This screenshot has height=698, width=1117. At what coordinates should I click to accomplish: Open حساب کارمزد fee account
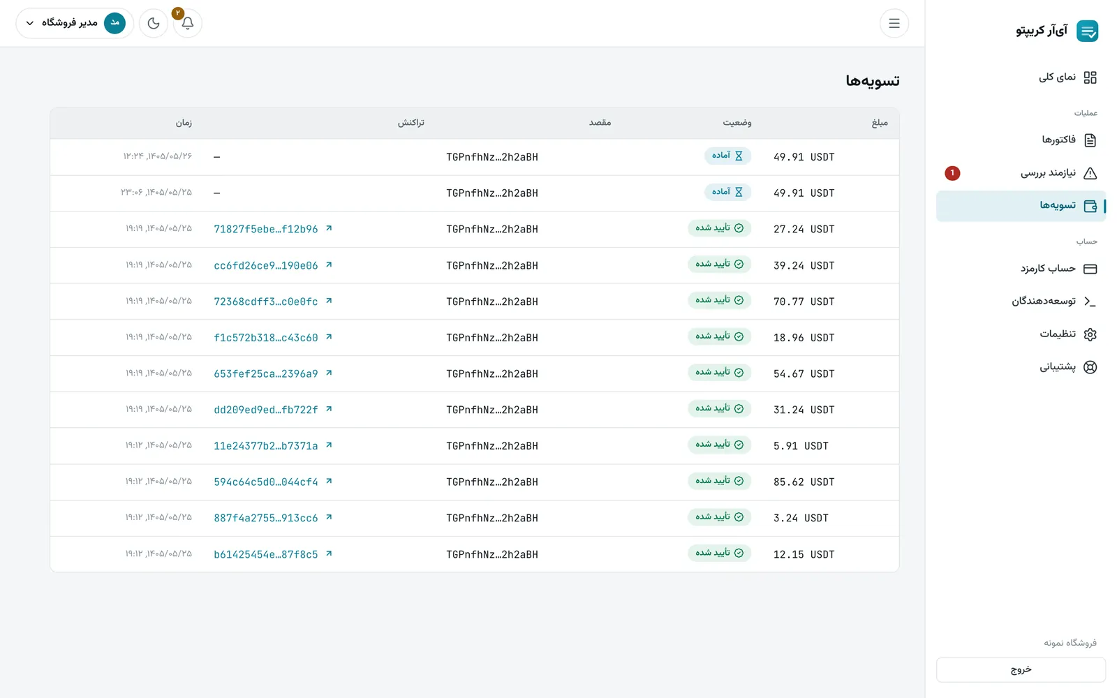click(x=1021, y=269)
